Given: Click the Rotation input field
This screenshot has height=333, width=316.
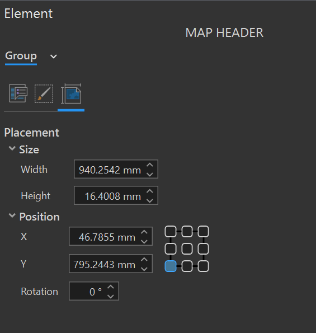Looking at the screenshot, I should point(94,291).
